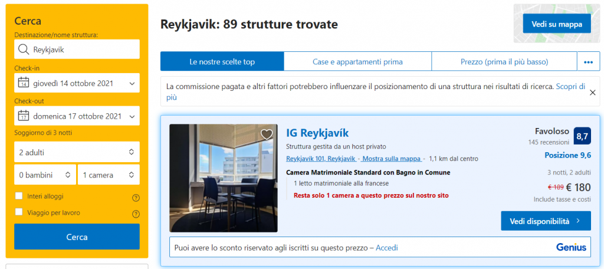604x269 pixels.
Task: Click the help icon beside Viaggio per lavoro
Action: click(x=136, y=214)
